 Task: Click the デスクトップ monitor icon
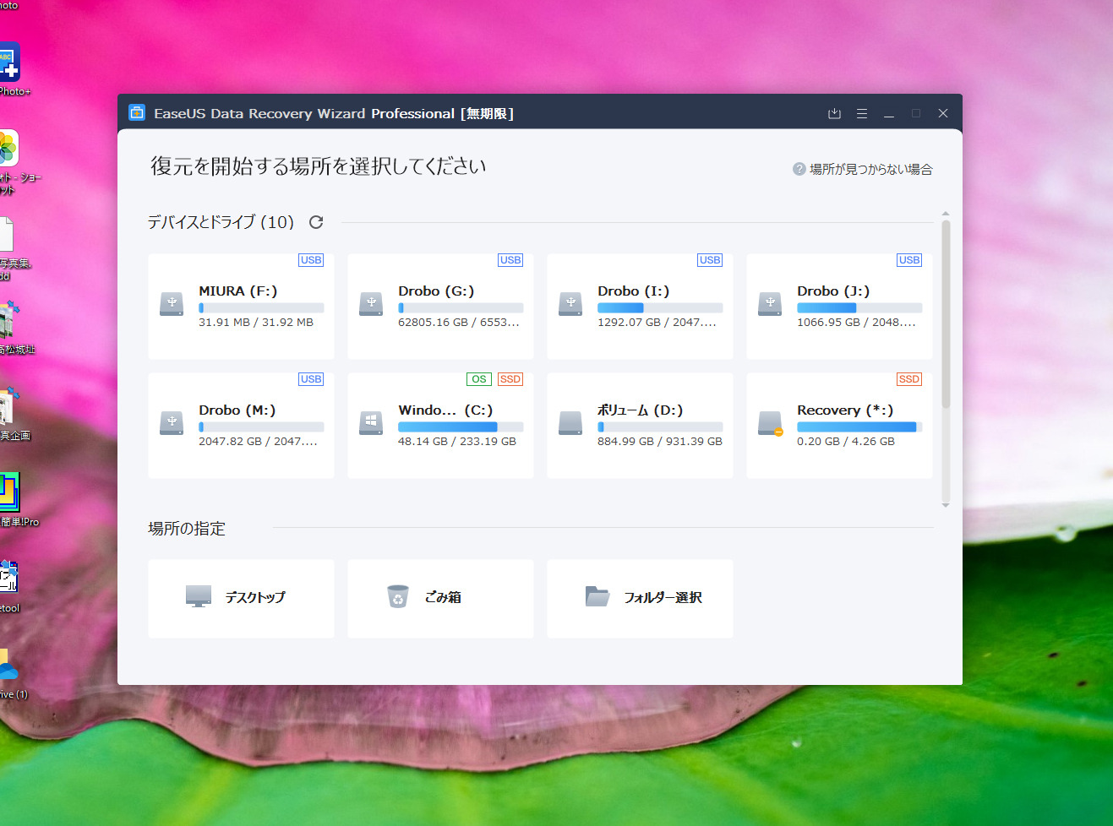click(x=199, y=597)
